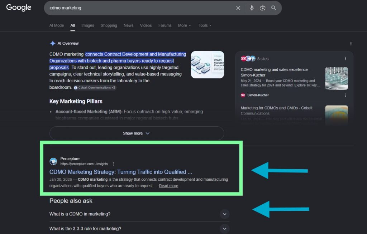Open Google Lens image search icon

coord(263,8)
